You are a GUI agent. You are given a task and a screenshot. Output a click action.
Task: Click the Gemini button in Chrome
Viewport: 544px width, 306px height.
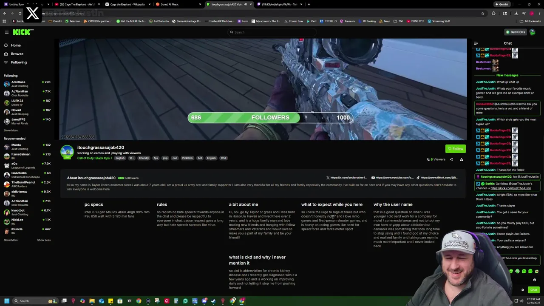(x=501, y=4)
